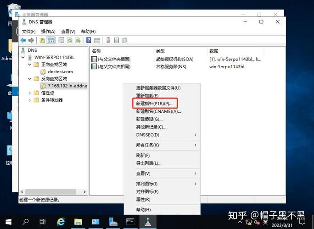
Task: Choose 导出列表(L)...
Action: 162,163
